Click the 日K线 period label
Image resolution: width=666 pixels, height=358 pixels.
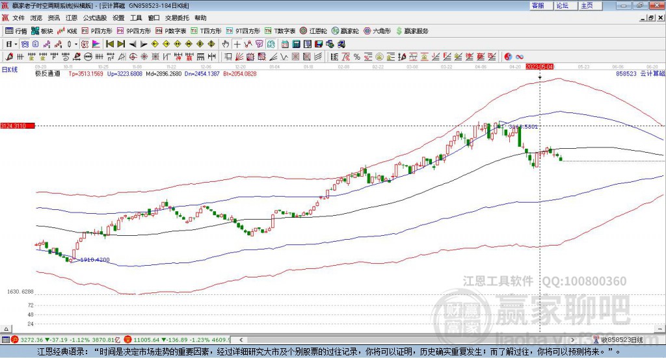10,70
